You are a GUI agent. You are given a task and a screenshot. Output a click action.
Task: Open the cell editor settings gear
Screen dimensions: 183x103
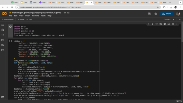click(165, 24)
